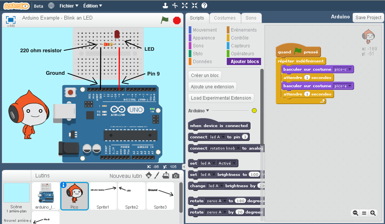Select the Evènements block category
The image size is (385, 224).
[x=241, y=30]
